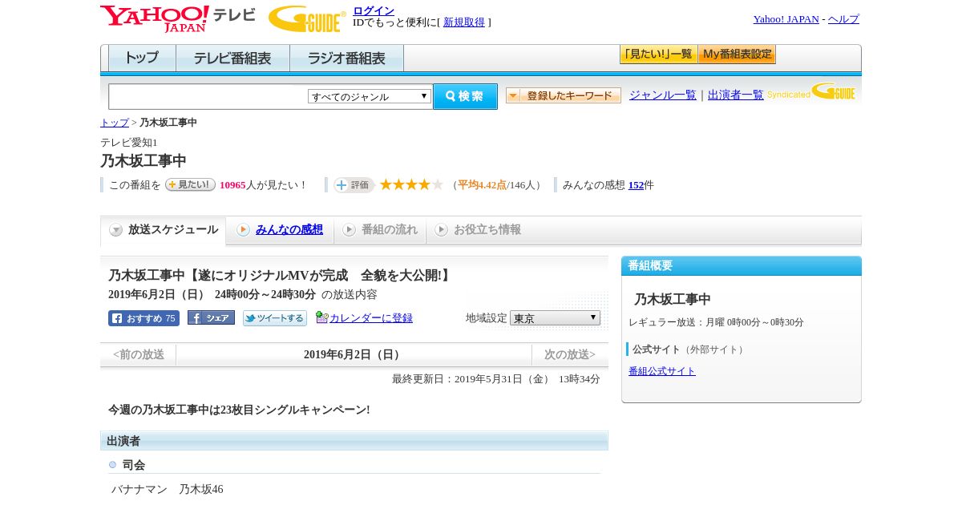Screen dimensions: 962x505
Task: Click the 10965 want-to-watch count
Action: click(x=232, y=185)
